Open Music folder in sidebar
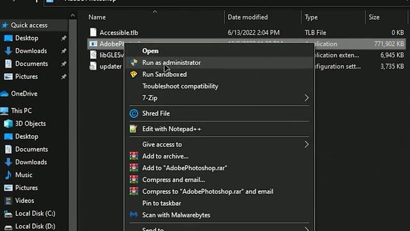 coord(24,175)
